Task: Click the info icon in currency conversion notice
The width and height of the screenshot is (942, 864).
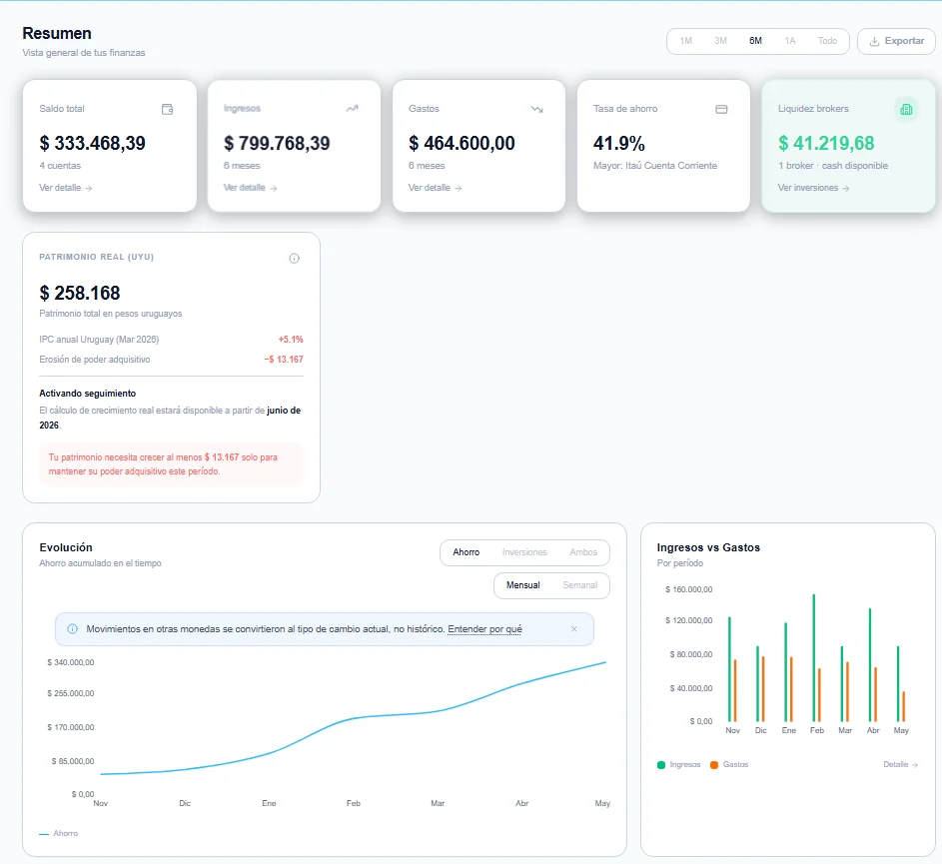Action: pos(73,629)
